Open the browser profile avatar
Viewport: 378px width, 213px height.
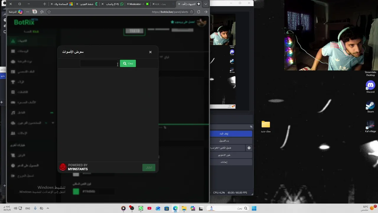coord(35,12)
